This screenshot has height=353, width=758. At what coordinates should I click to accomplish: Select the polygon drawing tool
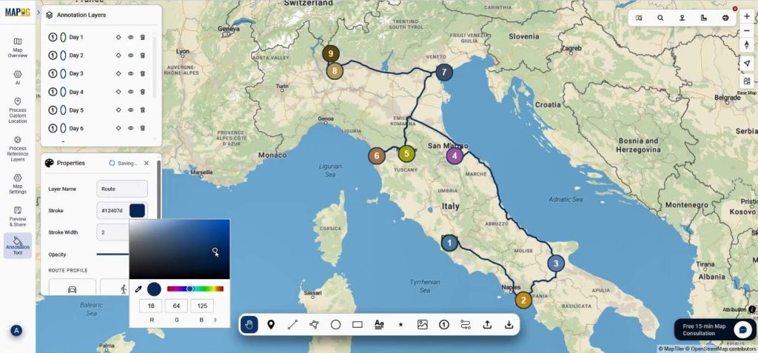pos(314,324)
